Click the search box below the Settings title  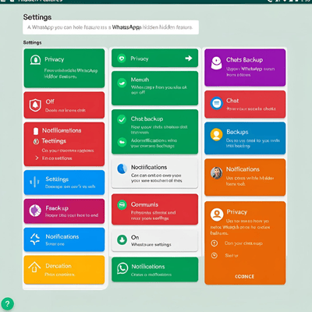coord(111,27)
